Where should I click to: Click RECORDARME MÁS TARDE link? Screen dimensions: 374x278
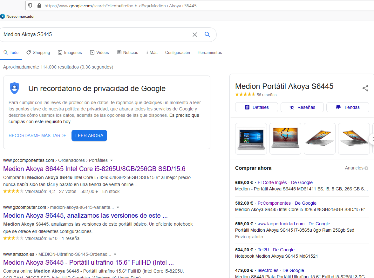tap(37, 136)
